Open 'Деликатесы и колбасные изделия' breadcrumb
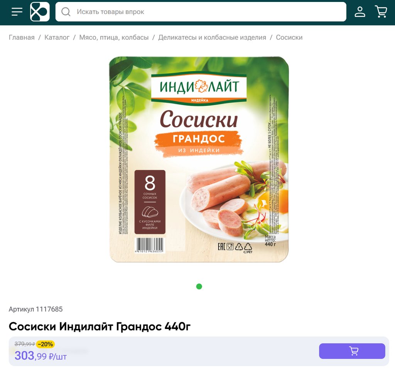395x368 pixels. point(212,37)
